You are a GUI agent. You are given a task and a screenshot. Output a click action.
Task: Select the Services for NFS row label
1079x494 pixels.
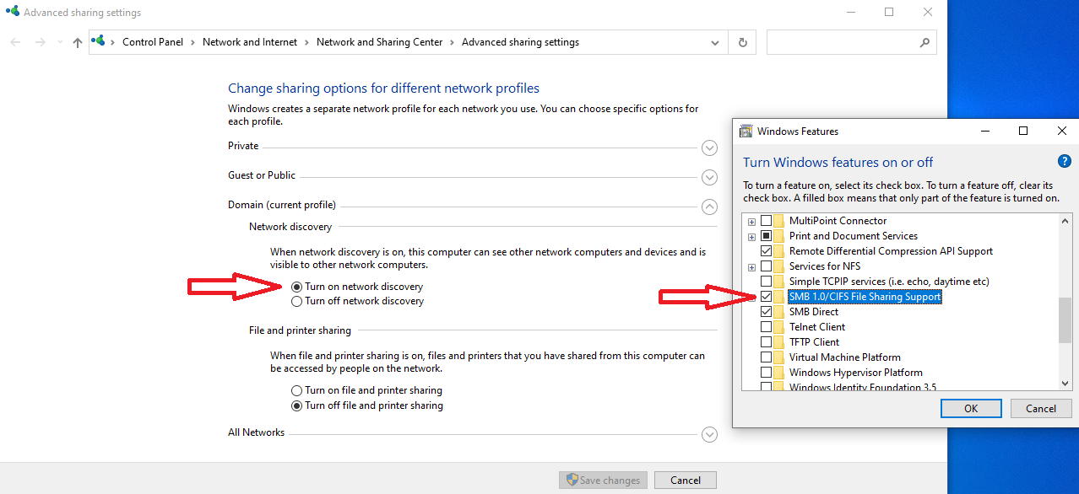pos(825,266)
